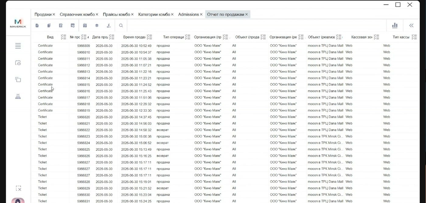This screenshot has height=203, width=426.
Task: Sort by the Вид column header
Action: [50, 37]
